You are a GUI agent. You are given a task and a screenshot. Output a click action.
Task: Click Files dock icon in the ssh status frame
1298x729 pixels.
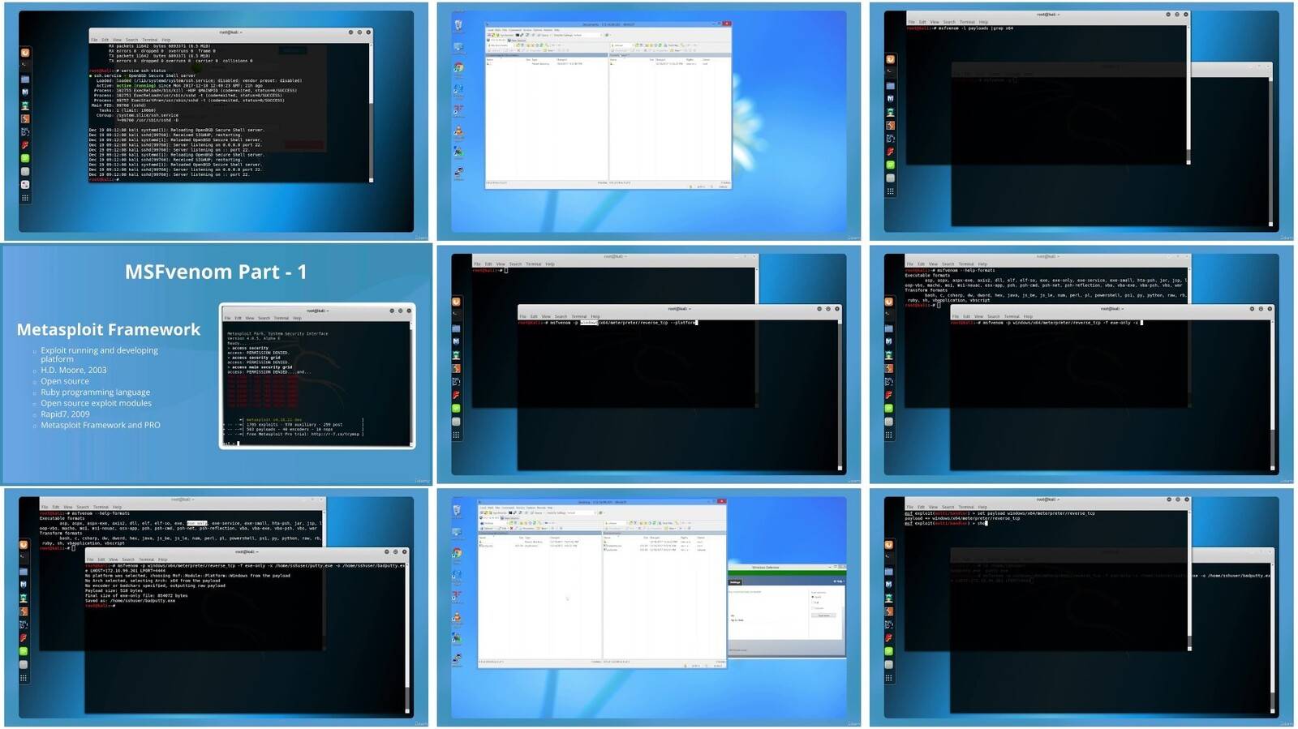(25, 79)
